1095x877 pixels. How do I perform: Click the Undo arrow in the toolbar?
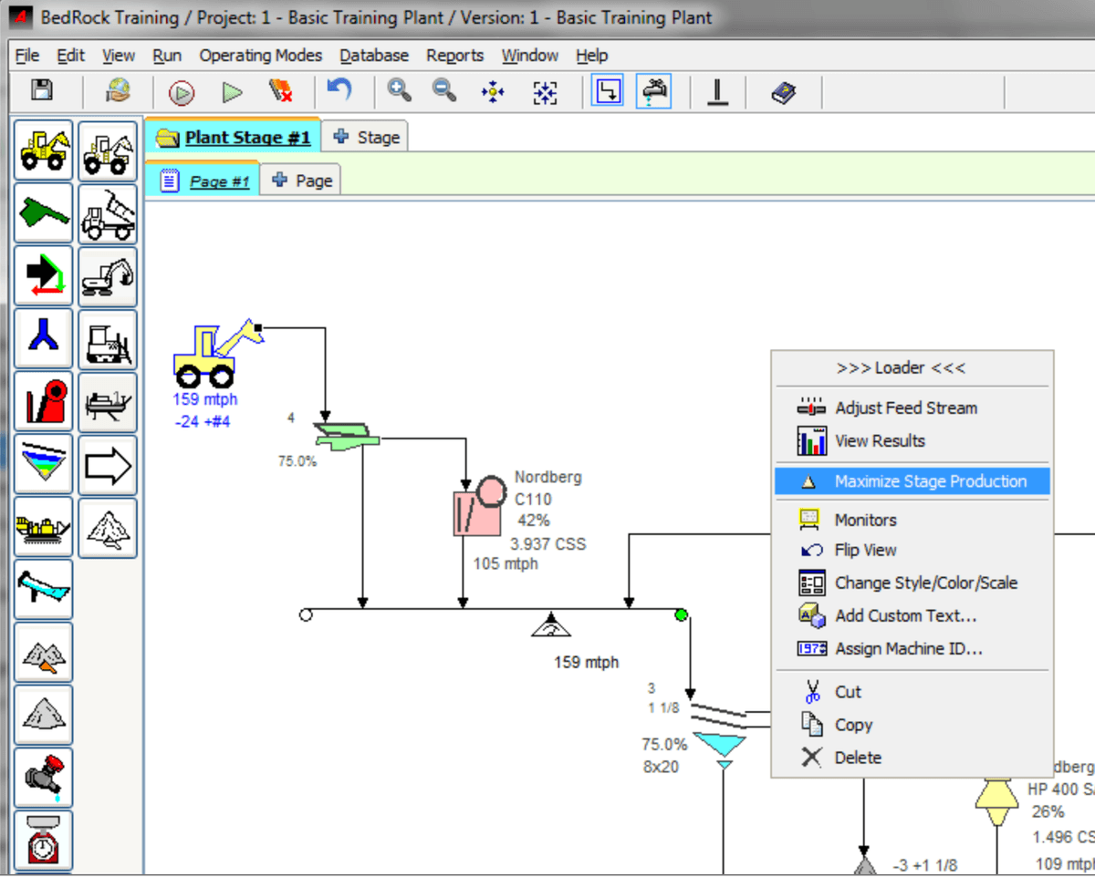point(339,91)
